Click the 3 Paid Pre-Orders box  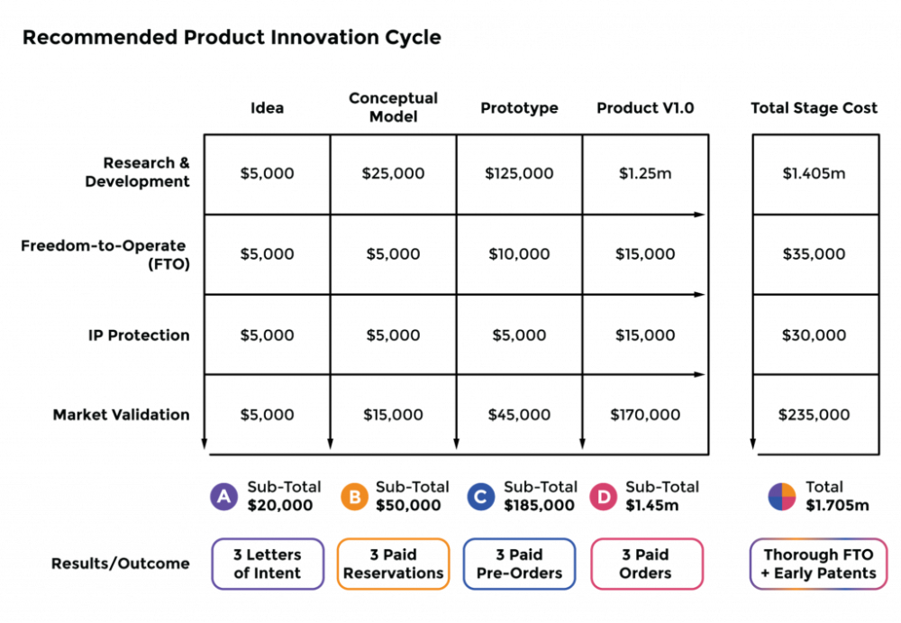tap(519, 564)
